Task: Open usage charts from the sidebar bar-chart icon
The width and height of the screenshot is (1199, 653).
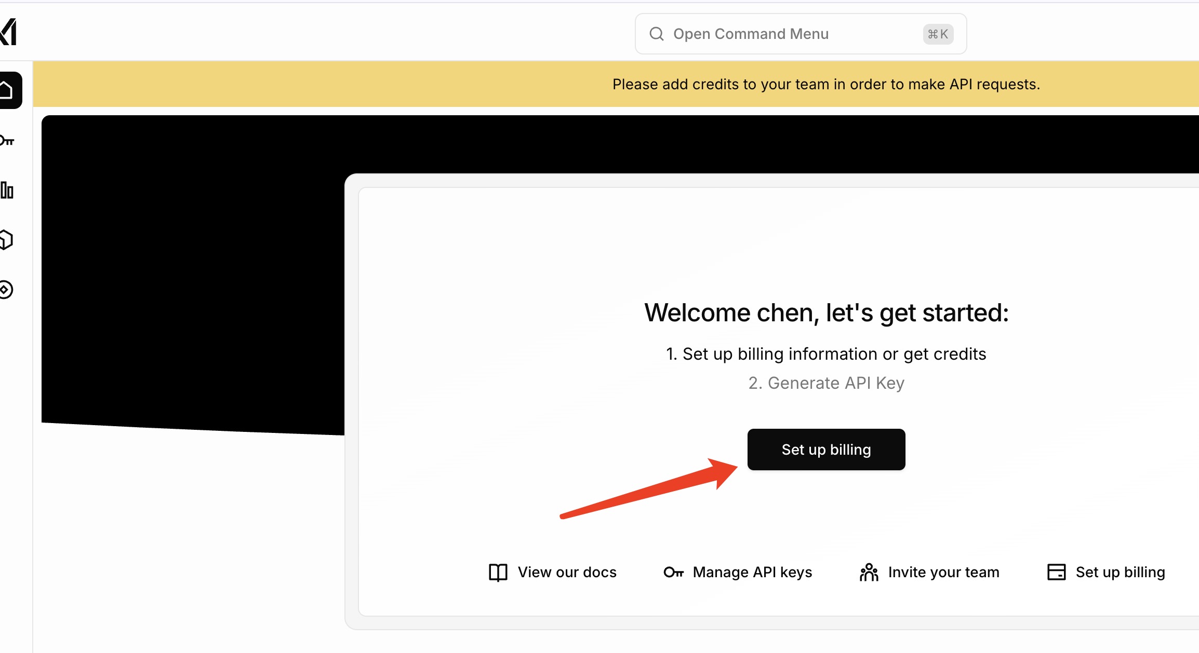Action: point(7,190)
